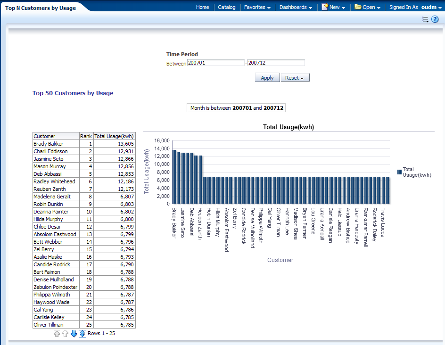Select Bert Faimon row
This screenshot has width=445, height=345.
[x=84, y=271]
